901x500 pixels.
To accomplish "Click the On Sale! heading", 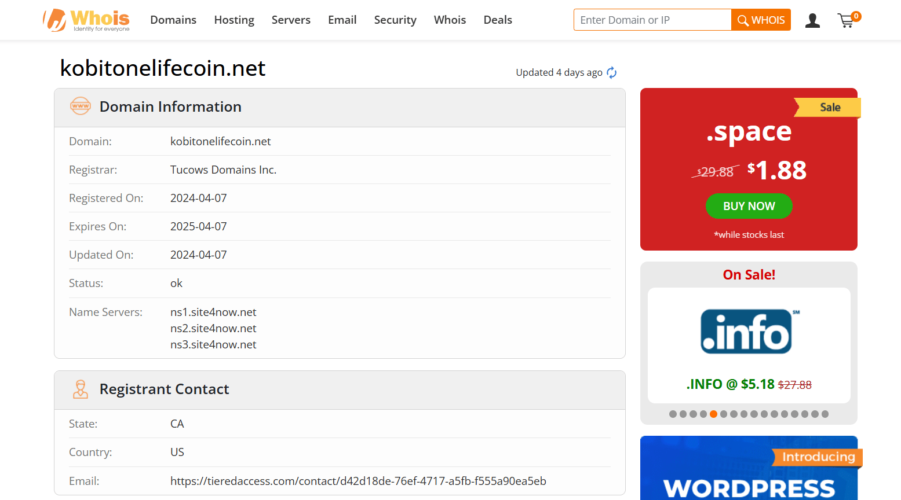I will 749,274.
